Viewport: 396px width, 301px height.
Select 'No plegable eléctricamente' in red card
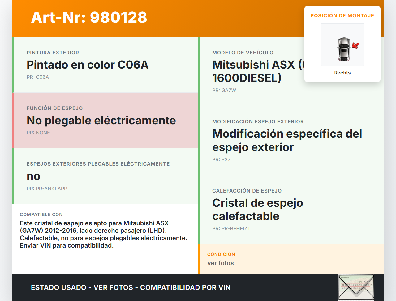click(x=101, y=121)
